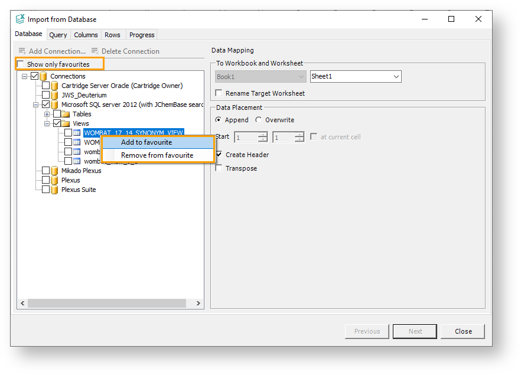
Task: Switch to the Query tab
Action: pyautogui.click(x=58, y=35)
